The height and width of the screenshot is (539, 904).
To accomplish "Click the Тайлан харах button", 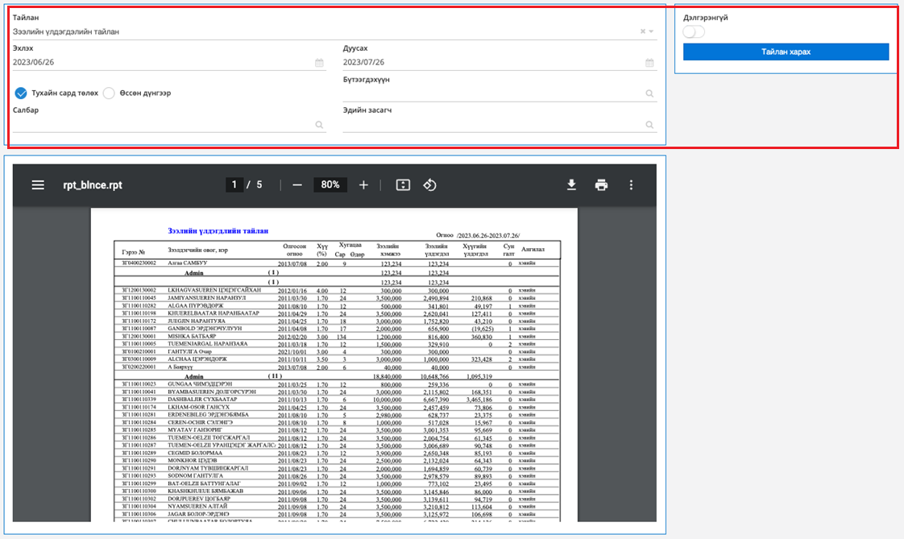I will (786, 52).
